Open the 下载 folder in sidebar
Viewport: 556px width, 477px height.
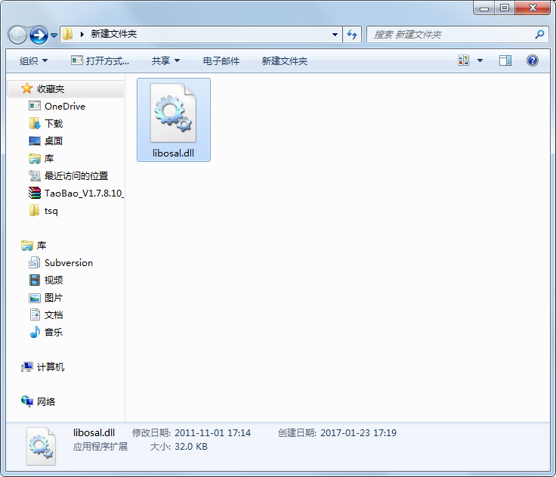coord(54,124)
